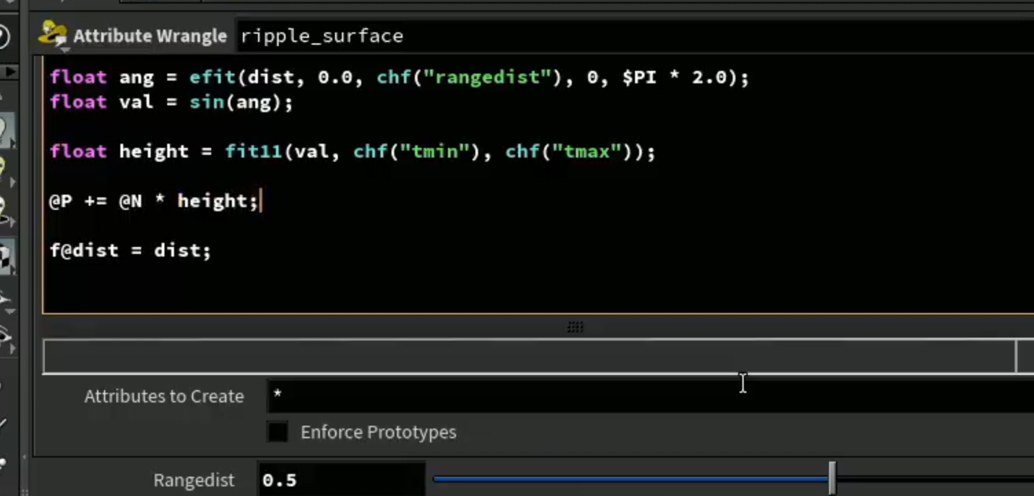
Task: Place cursor in "@P += @N * height;" line
Action: (x=153, y=201)
